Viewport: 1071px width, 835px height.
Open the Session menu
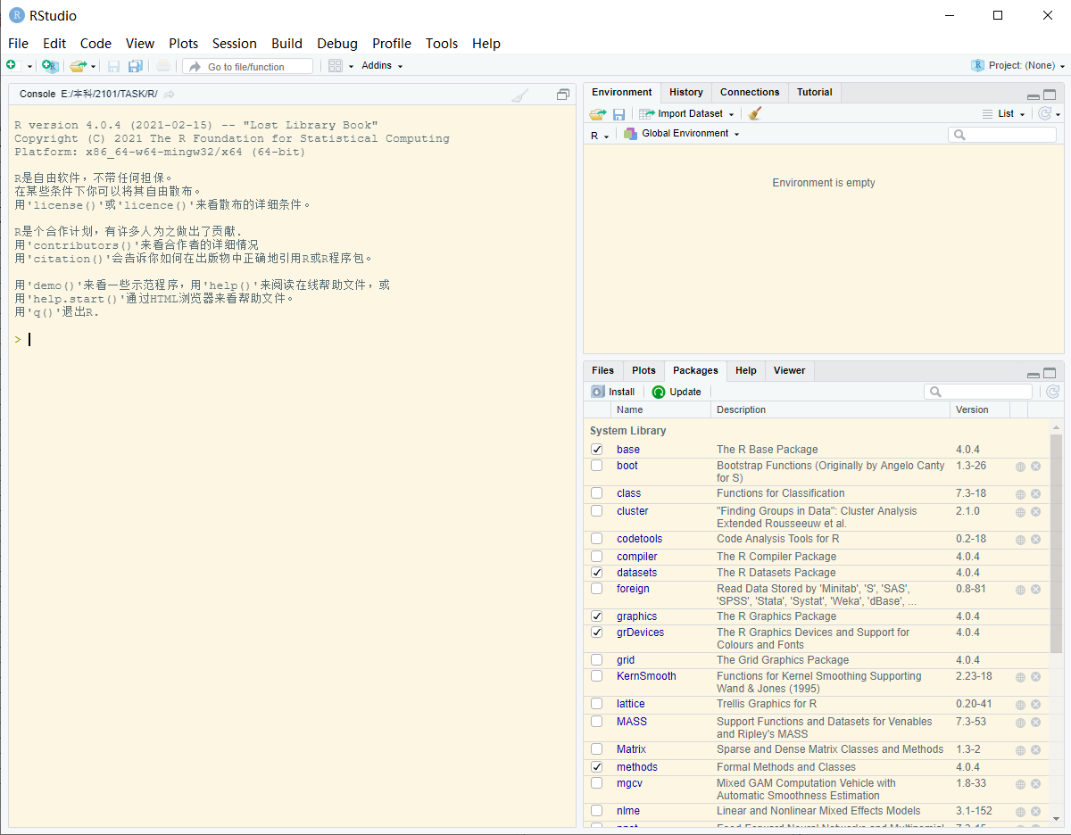pyautogui.click(x=234, y=43)
